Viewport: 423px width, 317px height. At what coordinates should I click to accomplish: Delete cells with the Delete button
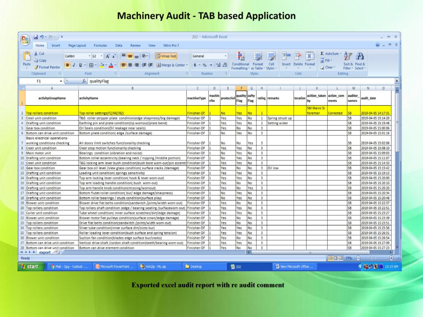point(298,59)
